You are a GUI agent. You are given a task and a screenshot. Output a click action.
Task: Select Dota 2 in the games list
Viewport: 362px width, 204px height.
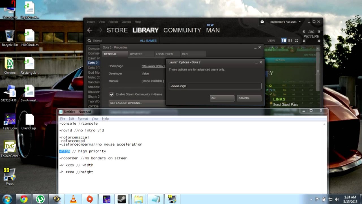(x=93, y=63)
